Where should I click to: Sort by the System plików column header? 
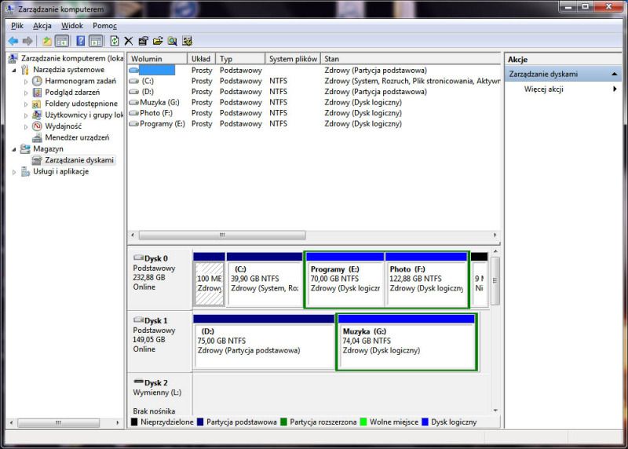tap(293, 59)
